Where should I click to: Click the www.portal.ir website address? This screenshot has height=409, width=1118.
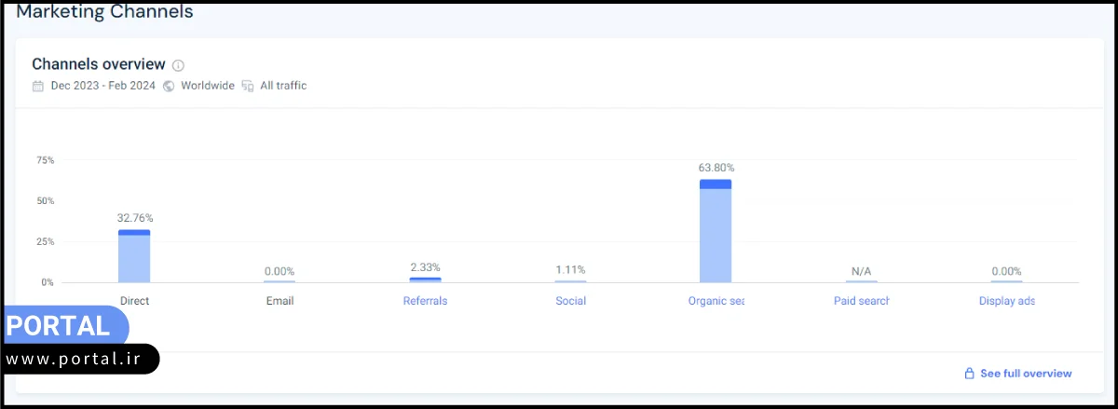coord(75,359)
